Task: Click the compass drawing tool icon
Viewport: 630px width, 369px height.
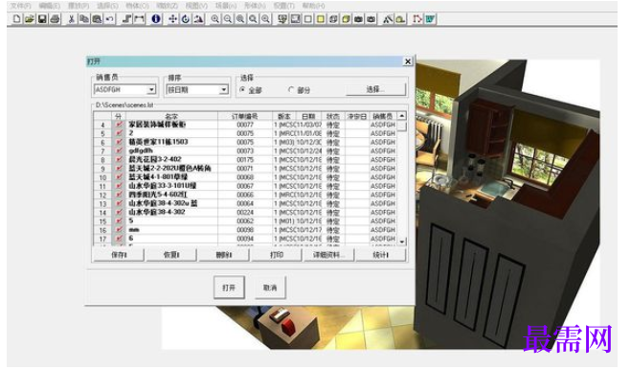Action: pos(388,19)
